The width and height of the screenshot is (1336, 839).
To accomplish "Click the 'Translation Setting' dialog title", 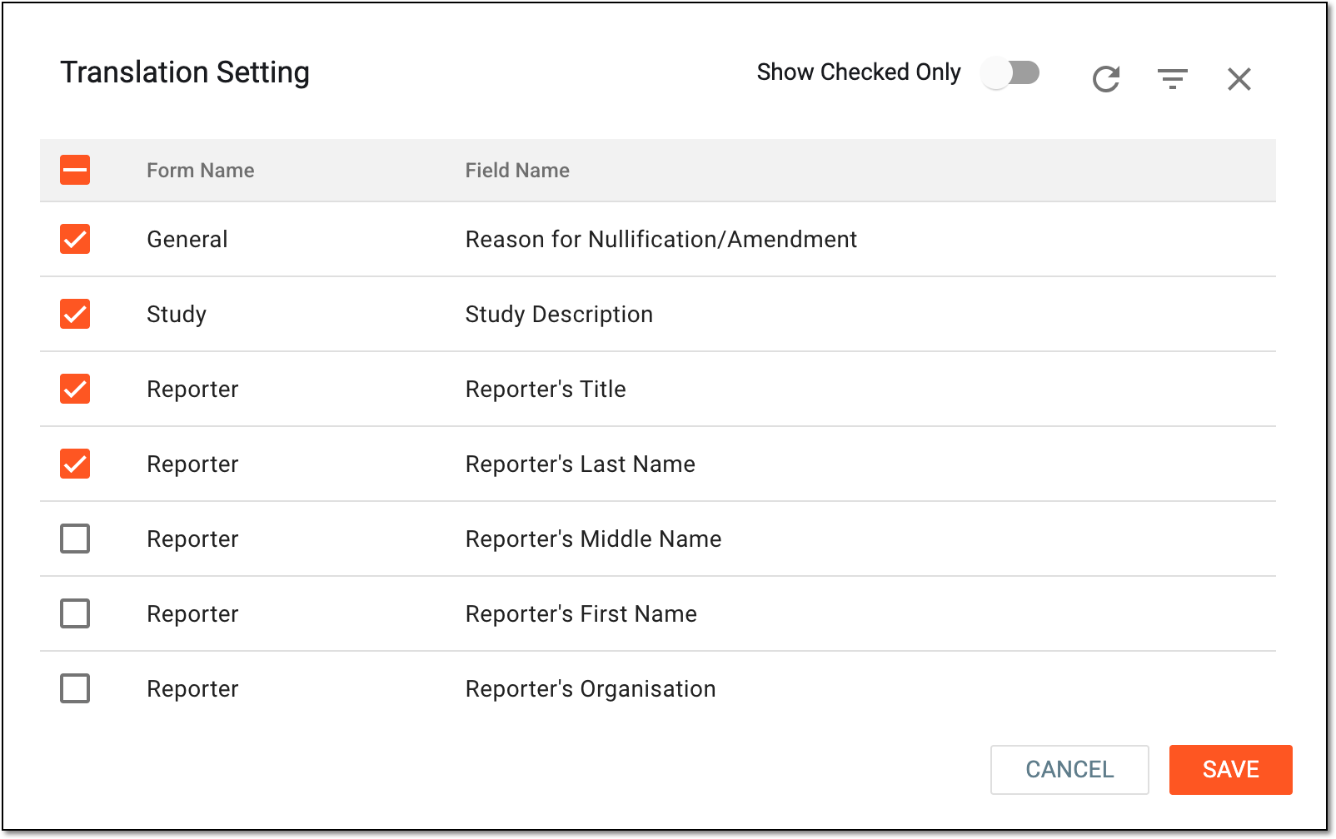I will [185, 73].
